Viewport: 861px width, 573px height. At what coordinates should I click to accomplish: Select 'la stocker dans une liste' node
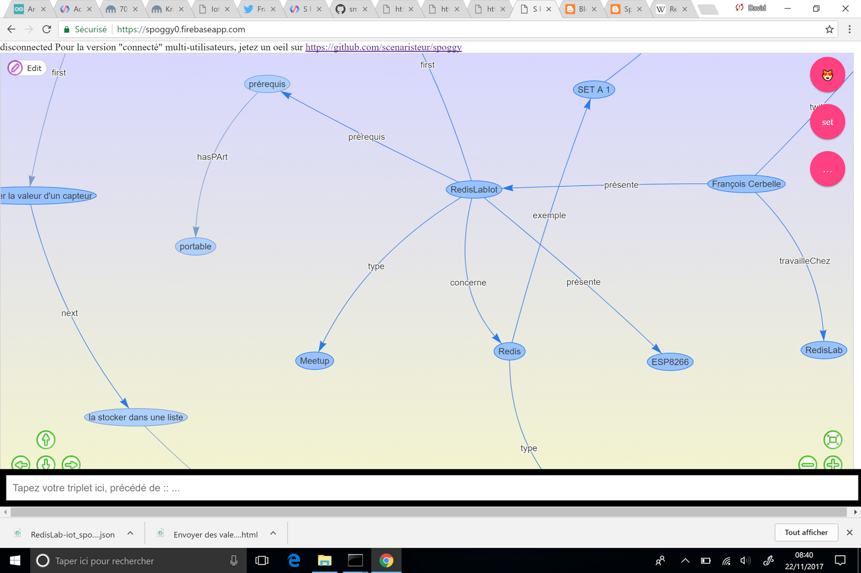pyautogui.click(x=136, y=417)
